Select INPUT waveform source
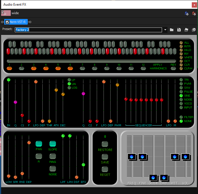 point(181,107)
